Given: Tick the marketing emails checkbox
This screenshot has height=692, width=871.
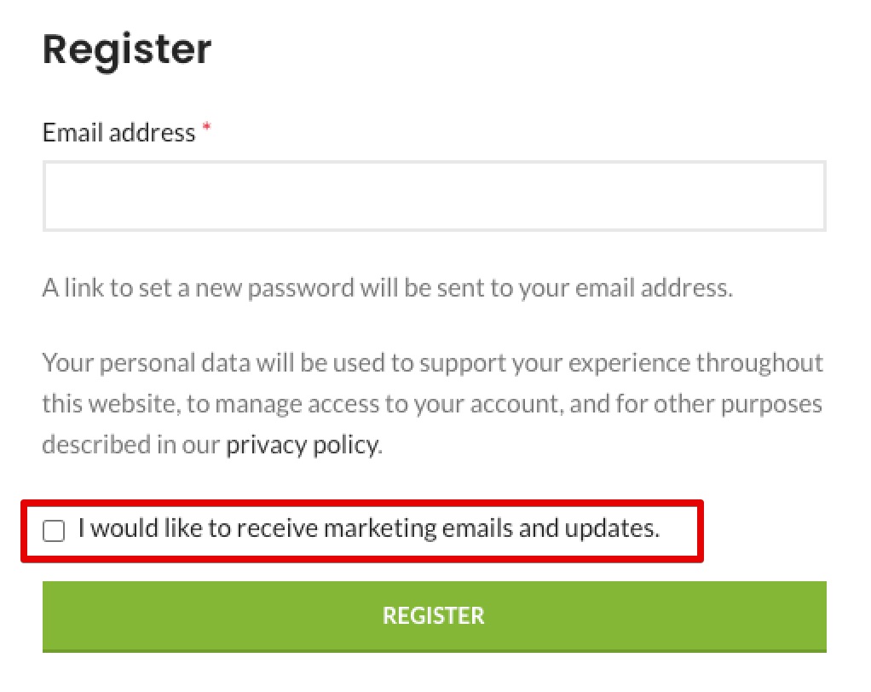Looking at the screenshot, I should 54,531.
